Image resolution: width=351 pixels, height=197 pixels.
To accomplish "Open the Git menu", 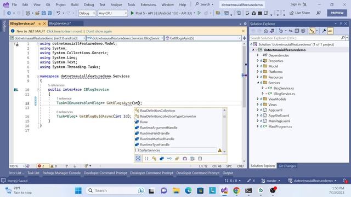I will 48,4.
